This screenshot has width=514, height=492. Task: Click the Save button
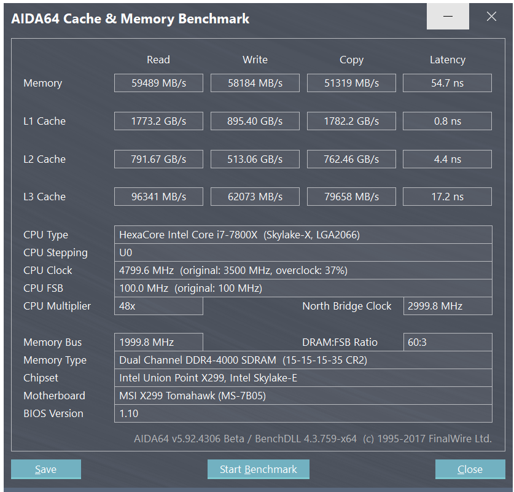46,469
